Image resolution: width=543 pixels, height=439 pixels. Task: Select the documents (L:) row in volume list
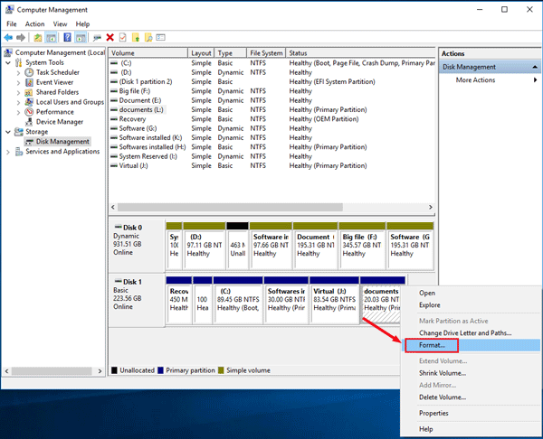click(x=271, y=109)
